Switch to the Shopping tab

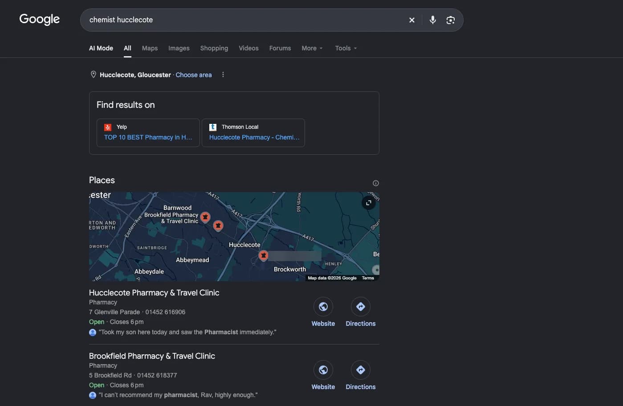click(x=214, y=48)
